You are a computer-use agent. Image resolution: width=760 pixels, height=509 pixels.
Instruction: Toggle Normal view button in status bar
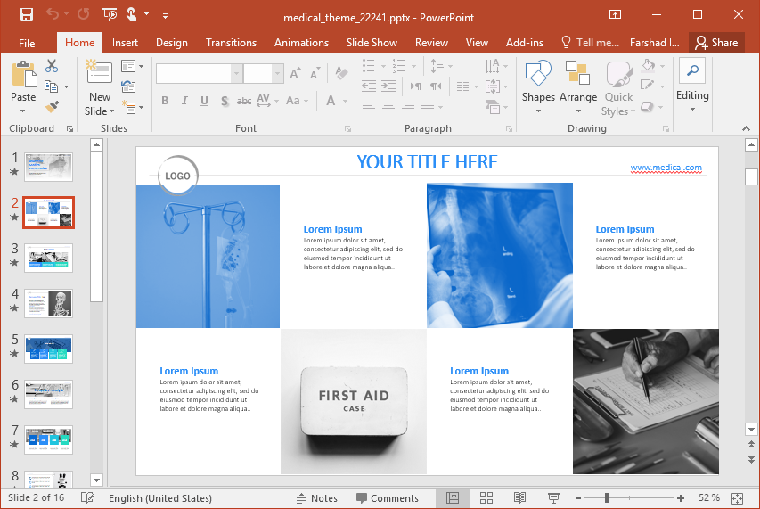pyautogui.click(x=453, y=498)
